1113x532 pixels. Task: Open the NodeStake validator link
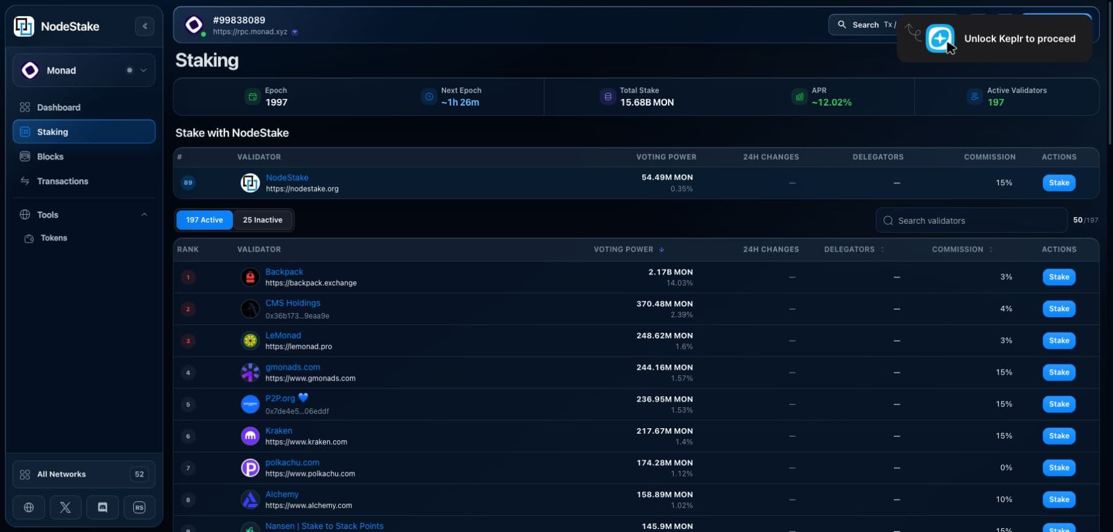[x=287, y=177]
